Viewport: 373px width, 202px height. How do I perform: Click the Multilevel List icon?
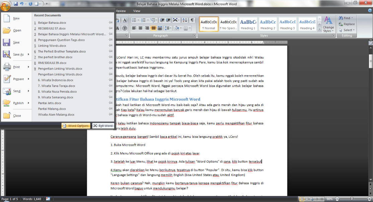pos(153,20)
